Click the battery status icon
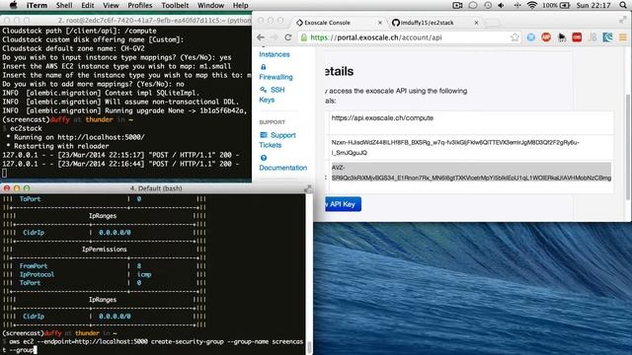632x355 pixels. point(565,5)
